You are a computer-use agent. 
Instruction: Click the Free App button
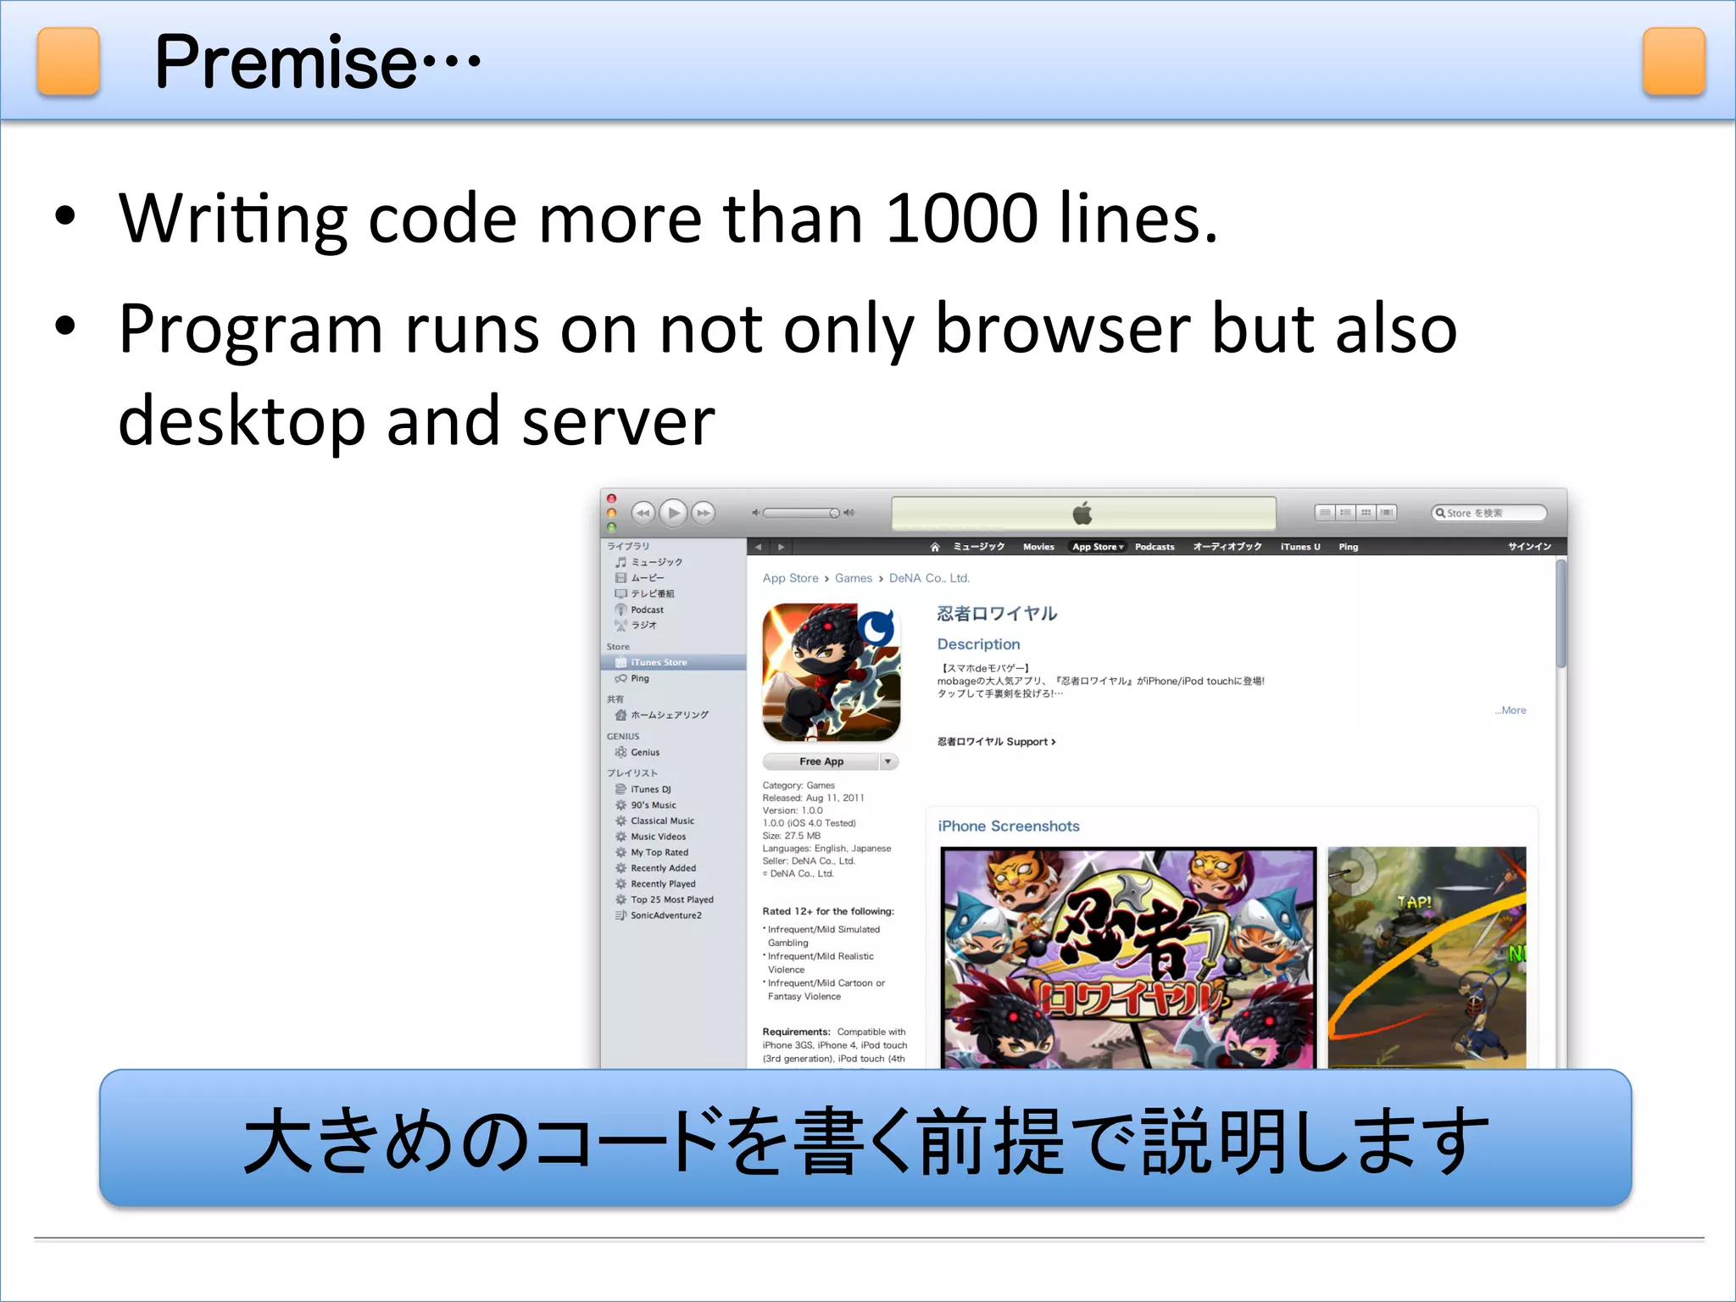[821, 761]
